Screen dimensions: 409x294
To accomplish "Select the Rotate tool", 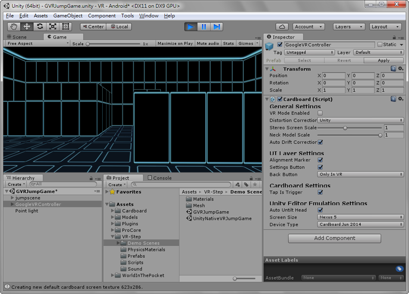I will 40,26.
